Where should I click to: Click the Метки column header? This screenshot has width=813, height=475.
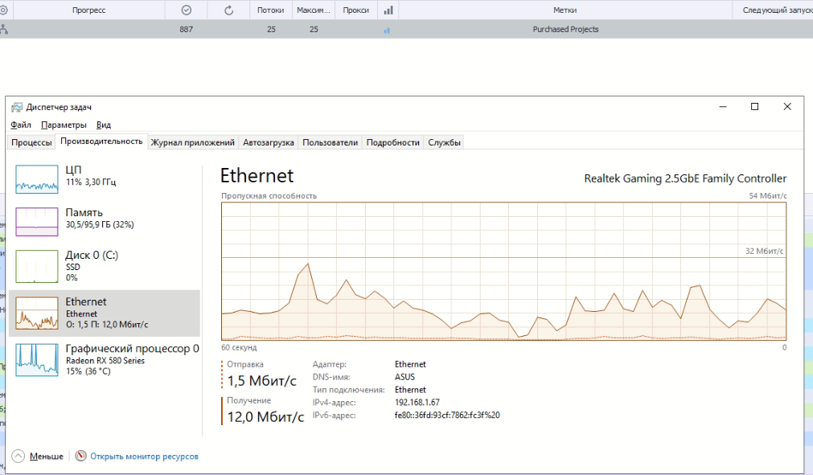565,10
